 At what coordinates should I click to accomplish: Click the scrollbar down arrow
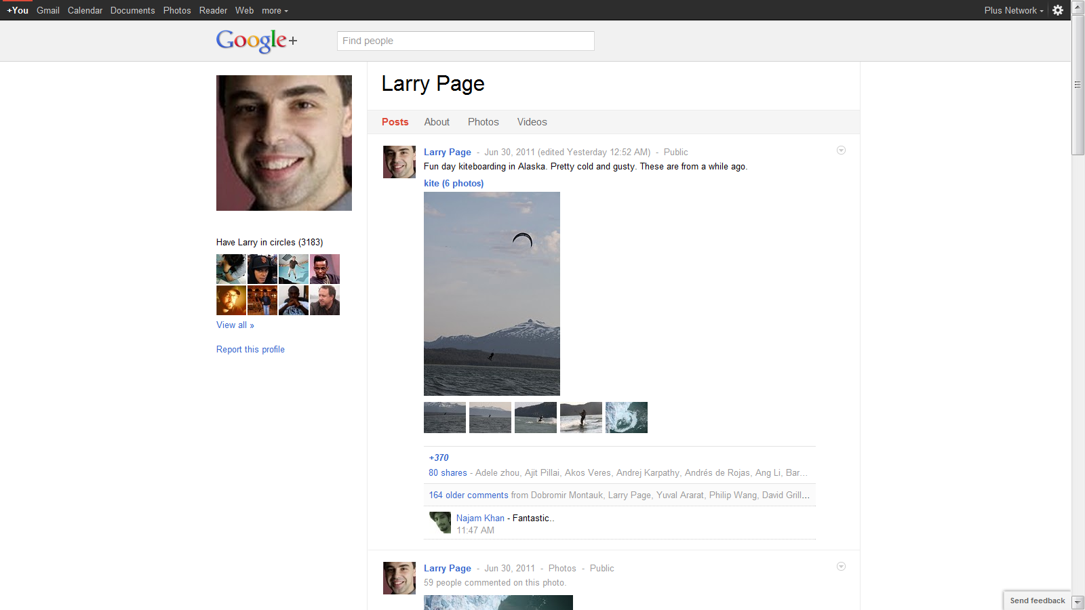1078,603
